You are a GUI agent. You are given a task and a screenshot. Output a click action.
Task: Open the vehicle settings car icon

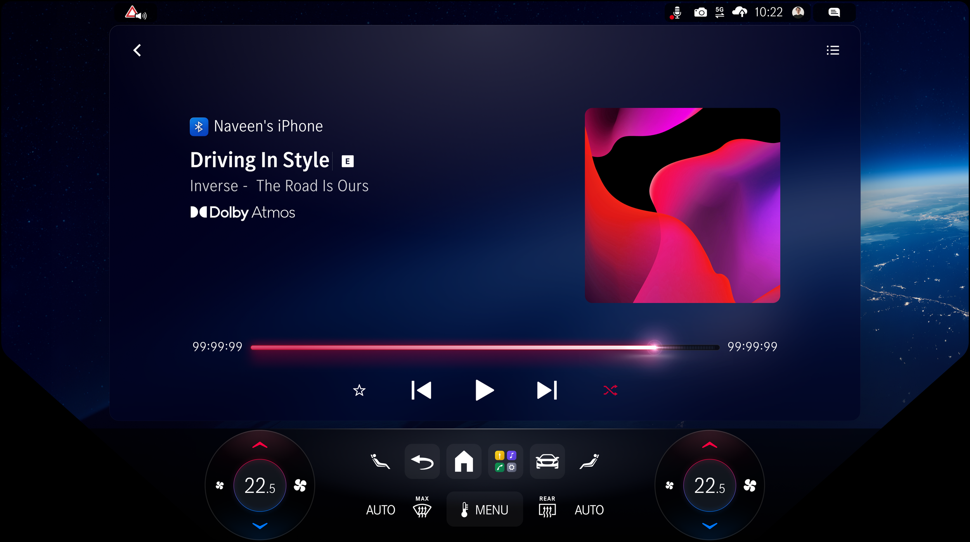(x=547, y=461)
